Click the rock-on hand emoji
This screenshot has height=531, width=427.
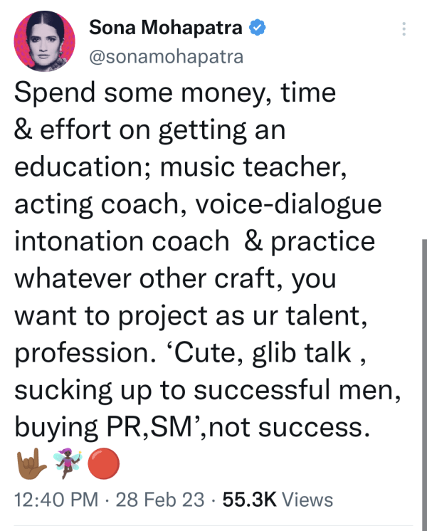[x=31, y=463]
